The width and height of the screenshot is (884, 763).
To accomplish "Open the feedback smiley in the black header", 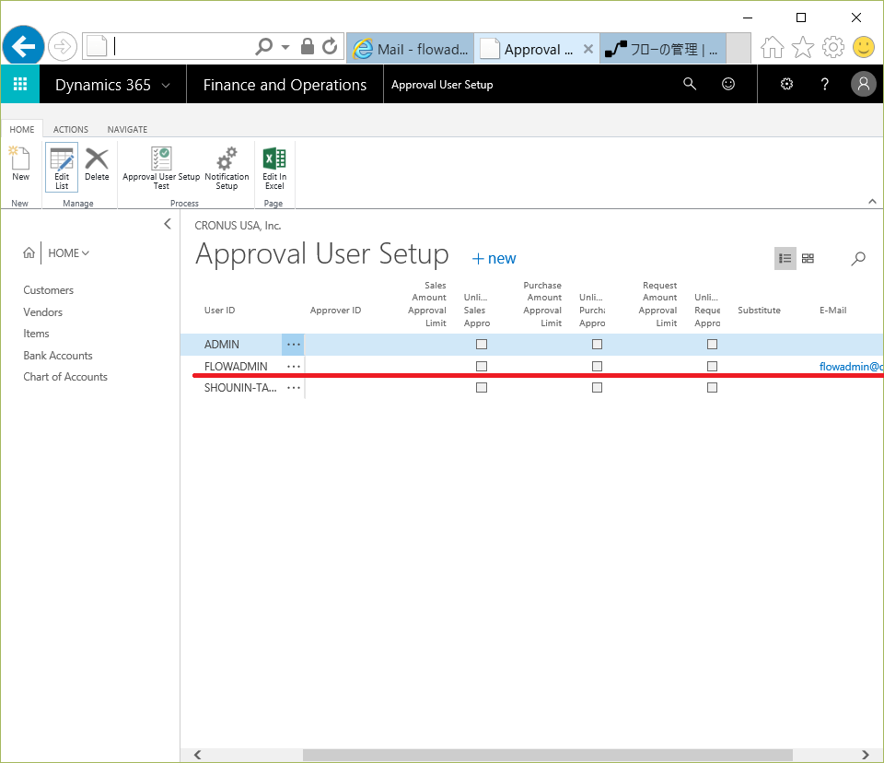I will [728, 84].
